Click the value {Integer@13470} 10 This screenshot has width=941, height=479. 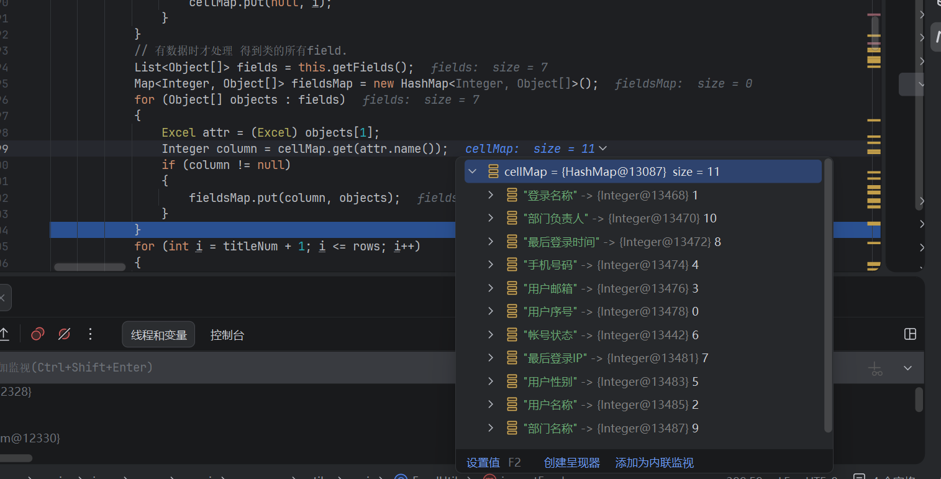click(662, 218)
